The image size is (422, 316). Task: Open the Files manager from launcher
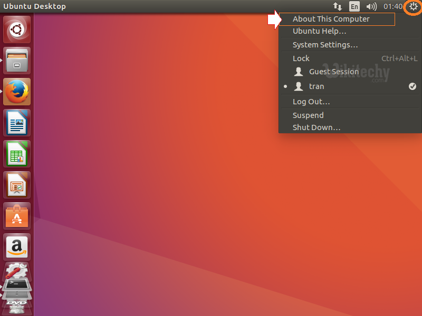tap(17, 61)
